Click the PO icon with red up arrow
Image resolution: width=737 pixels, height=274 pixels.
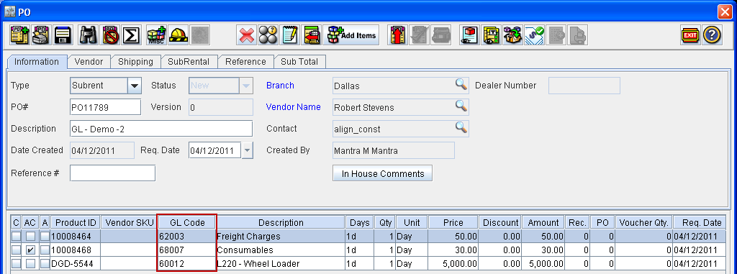(397, 35)
